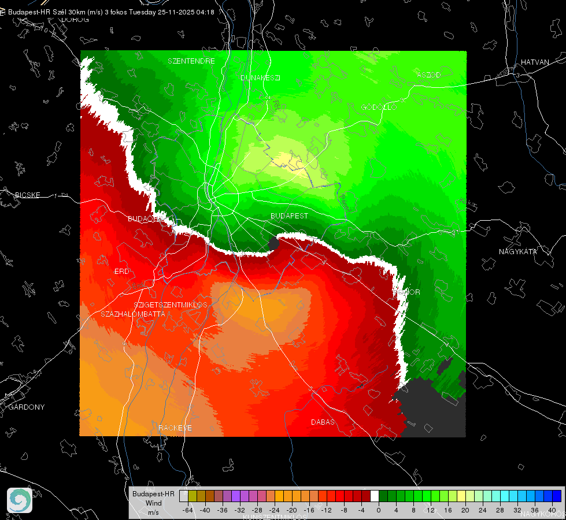Image resolution: width=566 pixels, height=520 pixels.
Task: Click the BICSKE label
Action: [27, 195]
